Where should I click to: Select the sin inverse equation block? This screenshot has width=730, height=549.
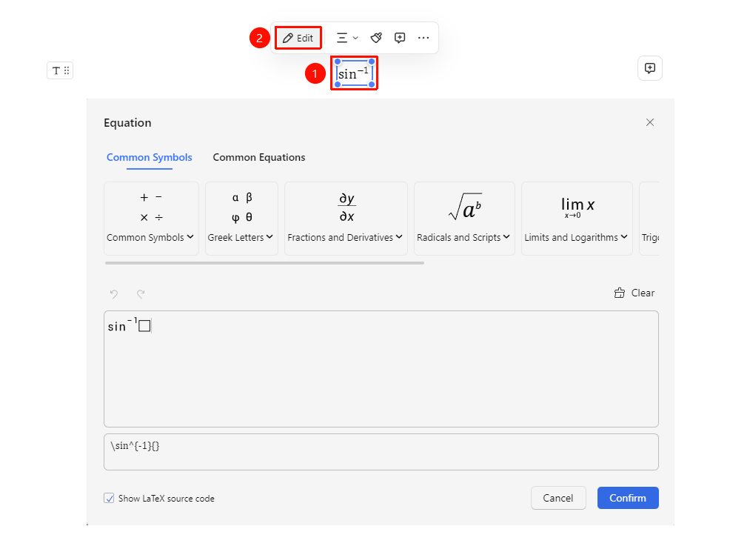[x=354, y=73]
